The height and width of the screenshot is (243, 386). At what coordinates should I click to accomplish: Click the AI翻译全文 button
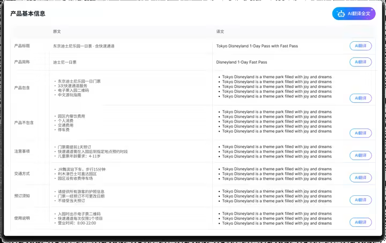tap(354, 13)
